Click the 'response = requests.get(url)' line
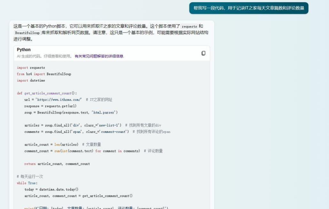This screenshot has height=209, width=329. (51, 106)
